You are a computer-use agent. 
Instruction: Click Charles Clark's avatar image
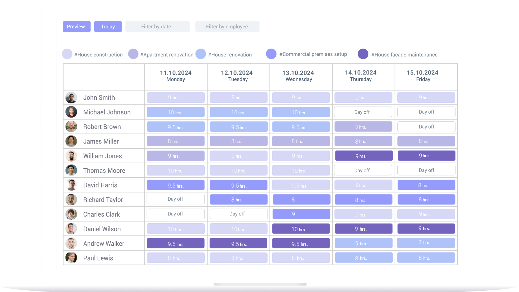[71, 214]
